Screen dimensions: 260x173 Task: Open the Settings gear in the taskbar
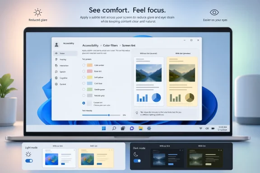coord(149,128)
